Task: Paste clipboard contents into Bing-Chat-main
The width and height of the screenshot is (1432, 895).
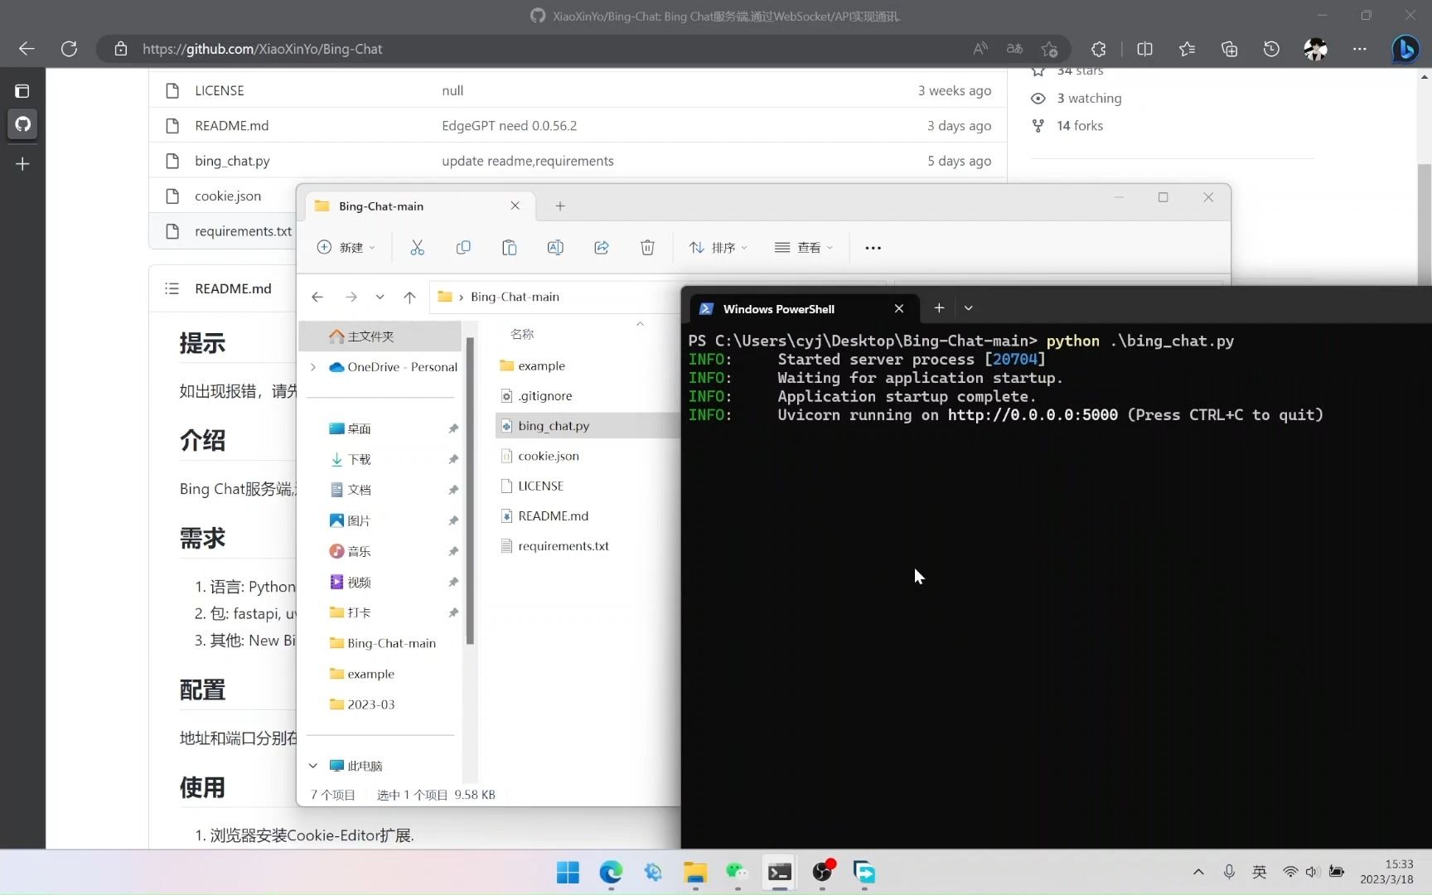Action: tap(509, 247)
